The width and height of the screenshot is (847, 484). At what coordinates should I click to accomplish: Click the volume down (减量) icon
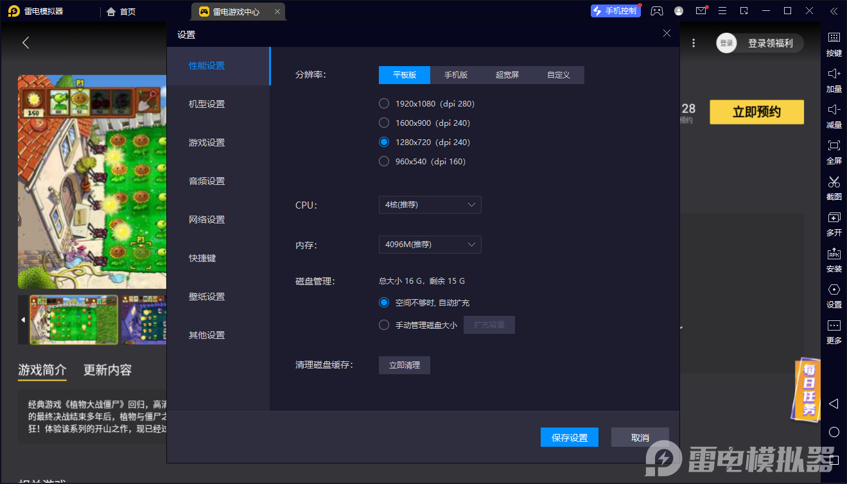834,110
